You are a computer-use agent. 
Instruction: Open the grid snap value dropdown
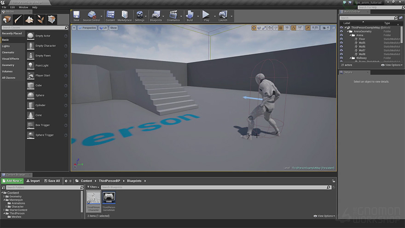287,28
